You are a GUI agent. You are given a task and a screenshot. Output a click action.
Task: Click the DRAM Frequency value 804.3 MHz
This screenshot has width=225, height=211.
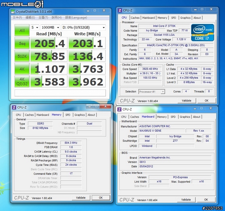pos(71,143)
